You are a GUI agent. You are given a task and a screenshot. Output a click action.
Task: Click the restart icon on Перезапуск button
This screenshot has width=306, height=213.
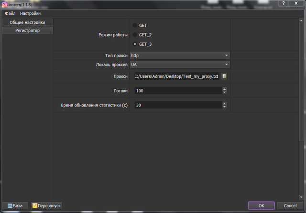click(35, 206)
